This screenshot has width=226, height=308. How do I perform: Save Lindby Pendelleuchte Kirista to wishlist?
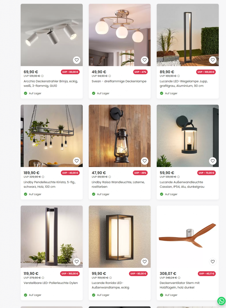(77, 161)
